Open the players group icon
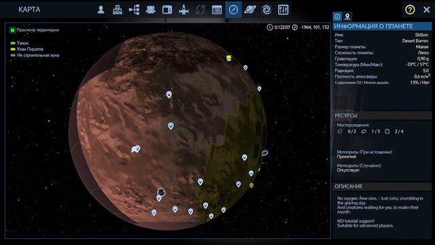Viewport: 435px width, 245px height. tap(151, 10)
